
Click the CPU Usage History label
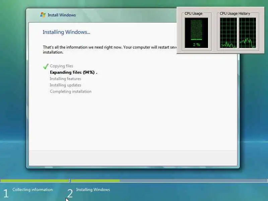click(235, 13)
